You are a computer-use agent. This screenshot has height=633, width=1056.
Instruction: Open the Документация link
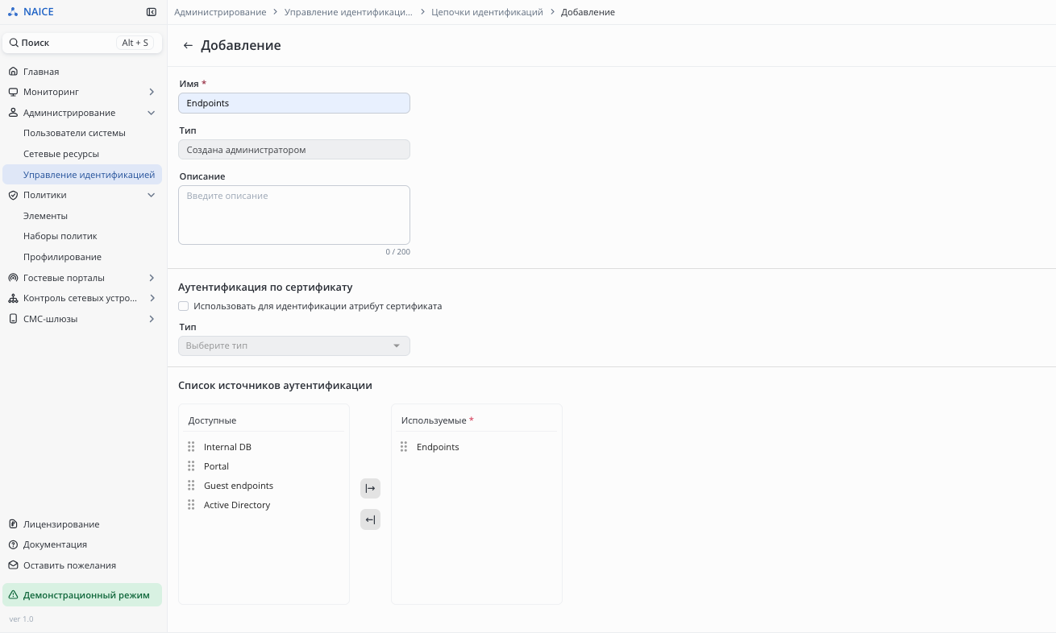(55, 544)
